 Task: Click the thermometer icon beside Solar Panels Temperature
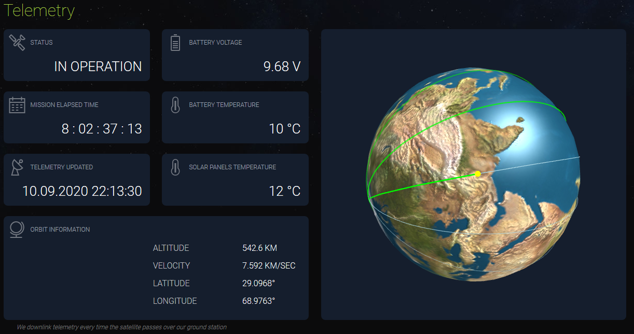point(175,167)
